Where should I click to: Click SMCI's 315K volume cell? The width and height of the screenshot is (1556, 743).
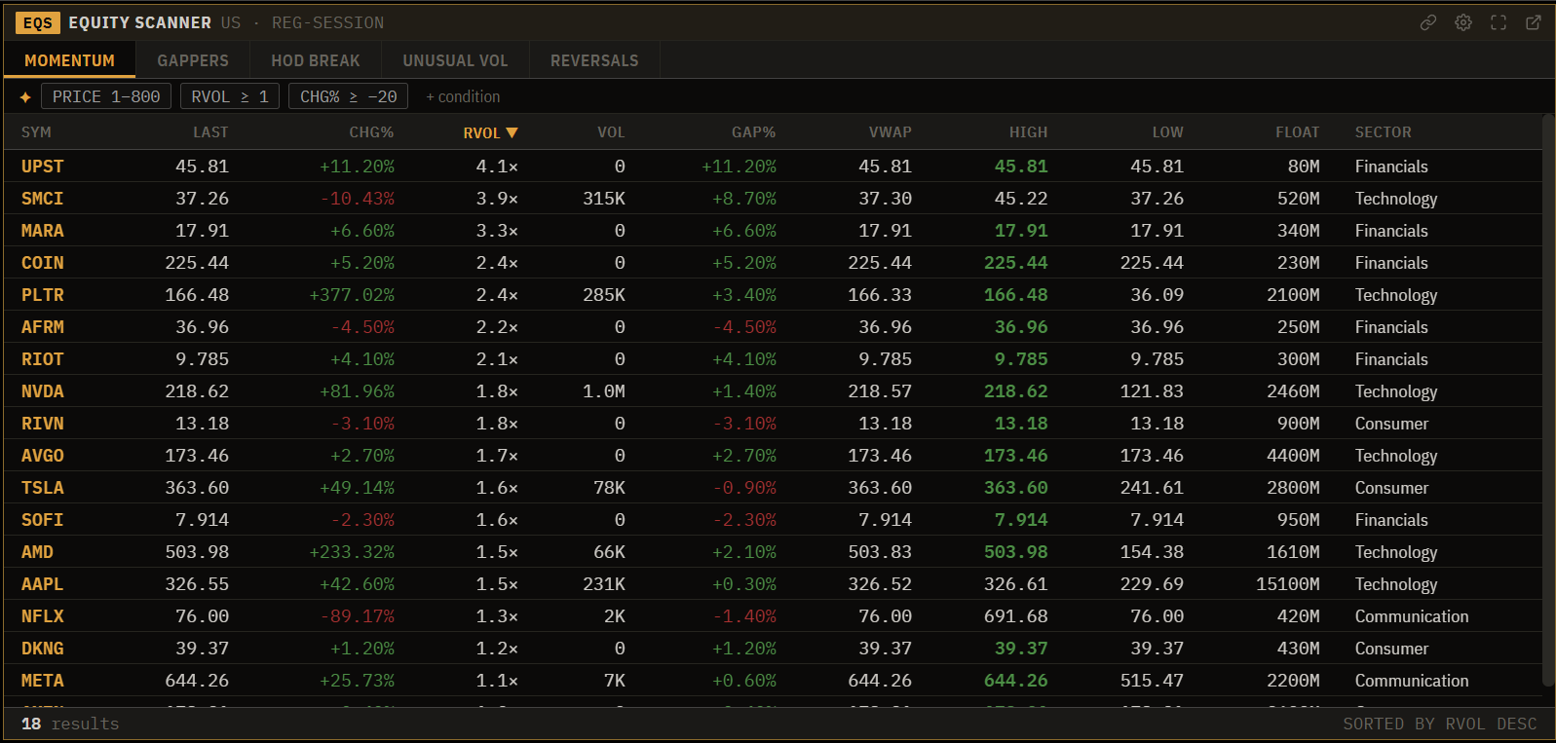coord(604,199)
